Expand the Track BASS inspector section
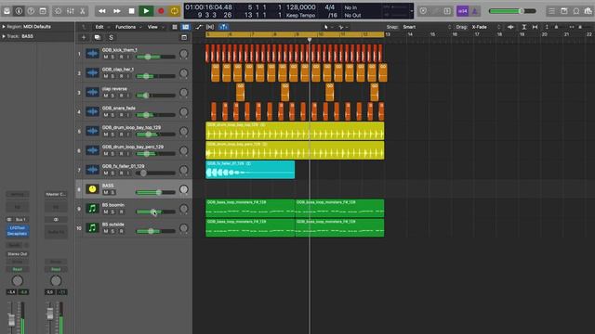 point(4,36)
